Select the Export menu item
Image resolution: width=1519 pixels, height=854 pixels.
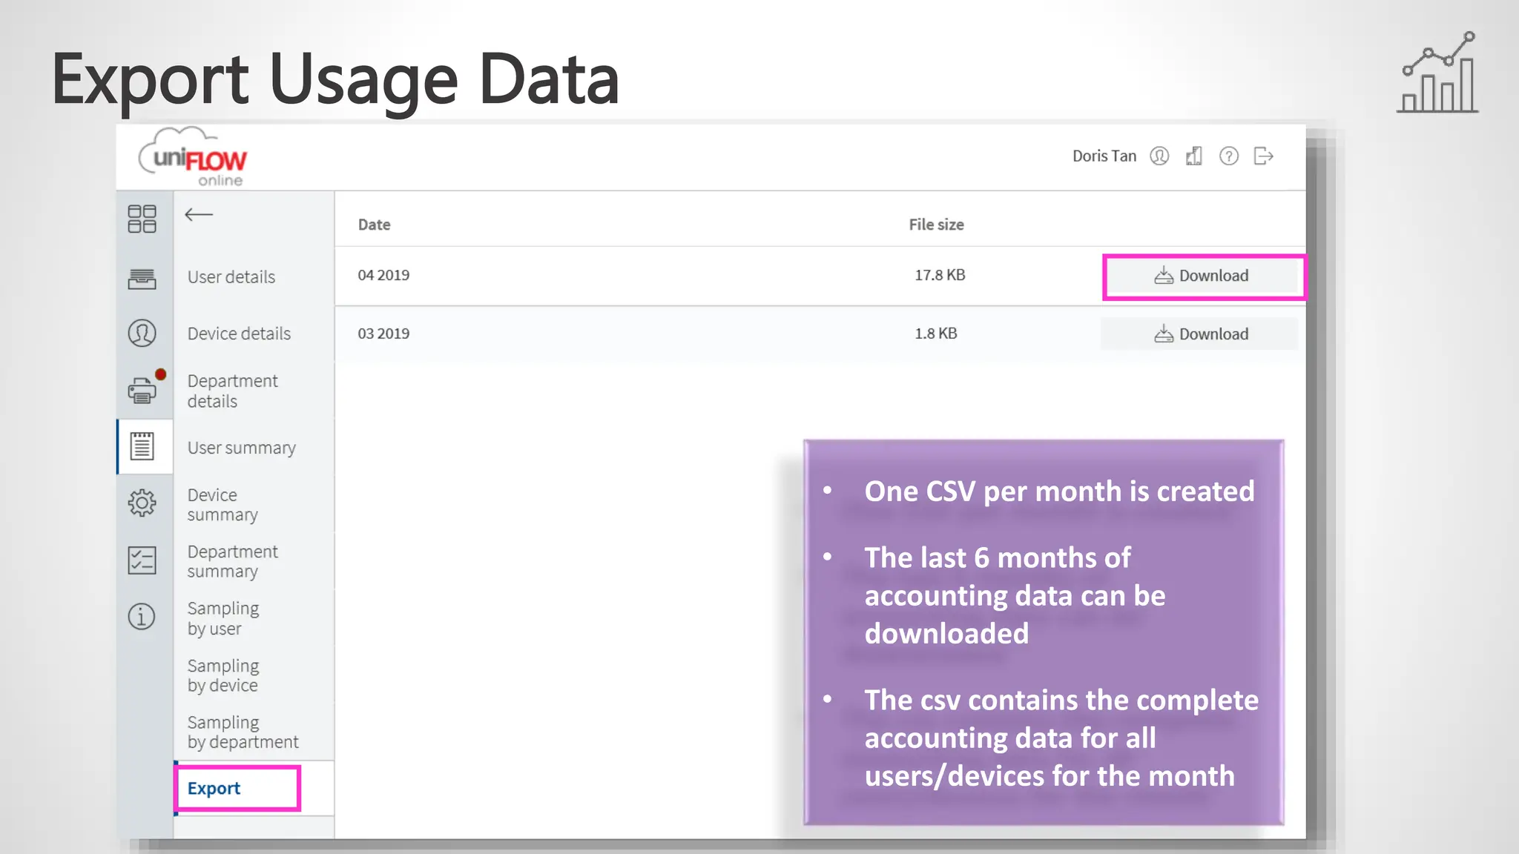[x=214, y=789]
